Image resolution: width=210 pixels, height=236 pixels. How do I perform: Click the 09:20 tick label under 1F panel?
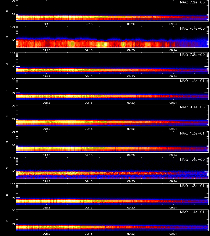coord(131,24)
